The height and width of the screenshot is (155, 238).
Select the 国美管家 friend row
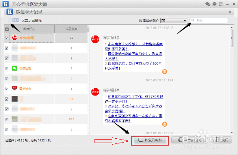(46, 89)
